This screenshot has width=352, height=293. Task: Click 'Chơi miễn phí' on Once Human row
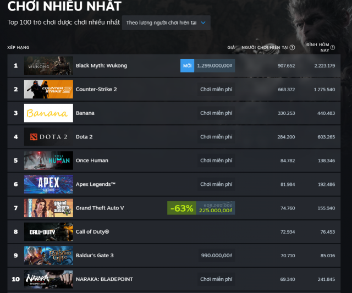point(216,161)
